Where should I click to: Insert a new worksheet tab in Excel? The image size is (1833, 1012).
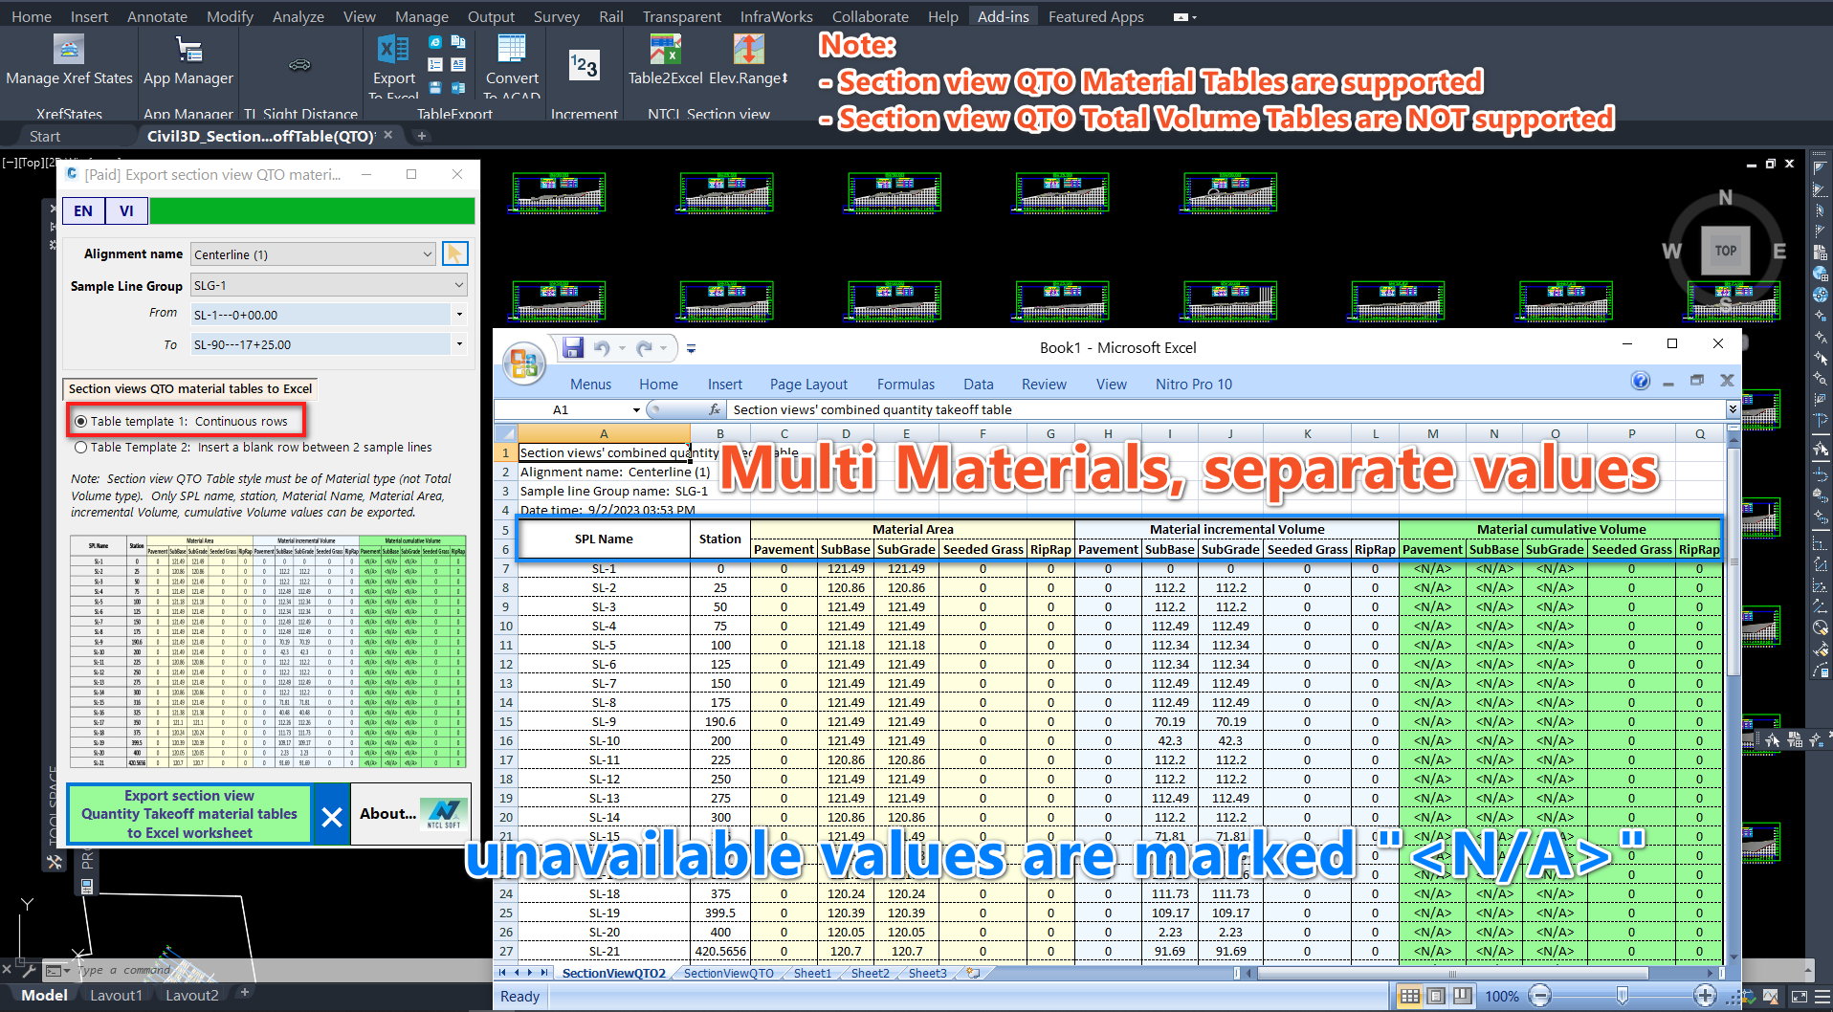click(973, 973)
